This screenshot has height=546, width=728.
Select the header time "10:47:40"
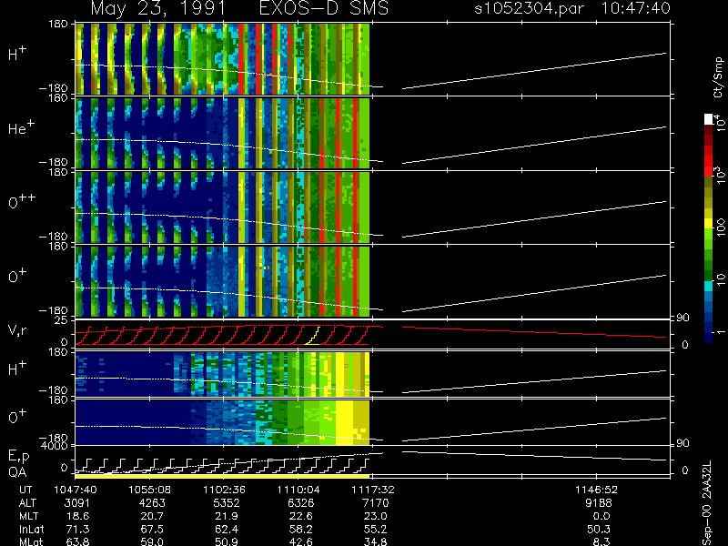point(635,8)
